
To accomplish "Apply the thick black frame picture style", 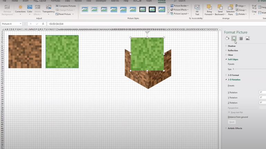I will click(152, 9).
